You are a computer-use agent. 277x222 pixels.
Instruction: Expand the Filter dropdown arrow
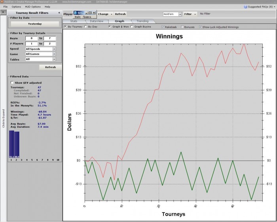(195, 14)
